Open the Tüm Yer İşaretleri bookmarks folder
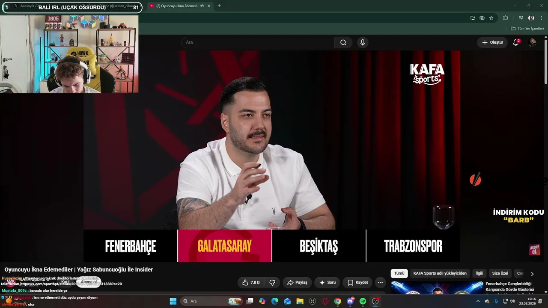548x308 pixels. tap(527, 29)
